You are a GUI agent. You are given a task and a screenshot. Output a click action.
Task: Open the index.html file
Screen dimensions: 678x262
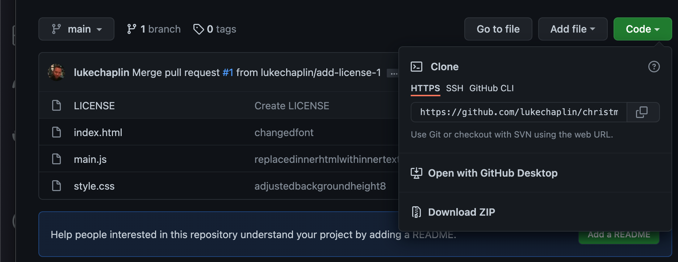point(98,132)
